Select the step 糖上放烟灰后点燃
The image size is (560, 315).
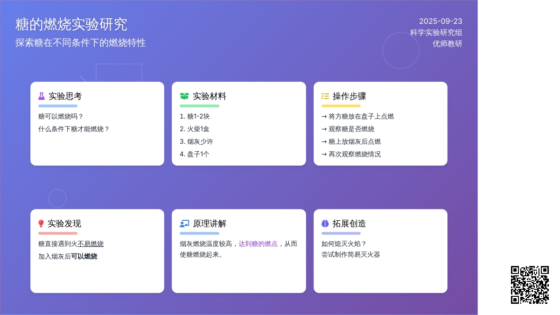click(x=355, y=141)
